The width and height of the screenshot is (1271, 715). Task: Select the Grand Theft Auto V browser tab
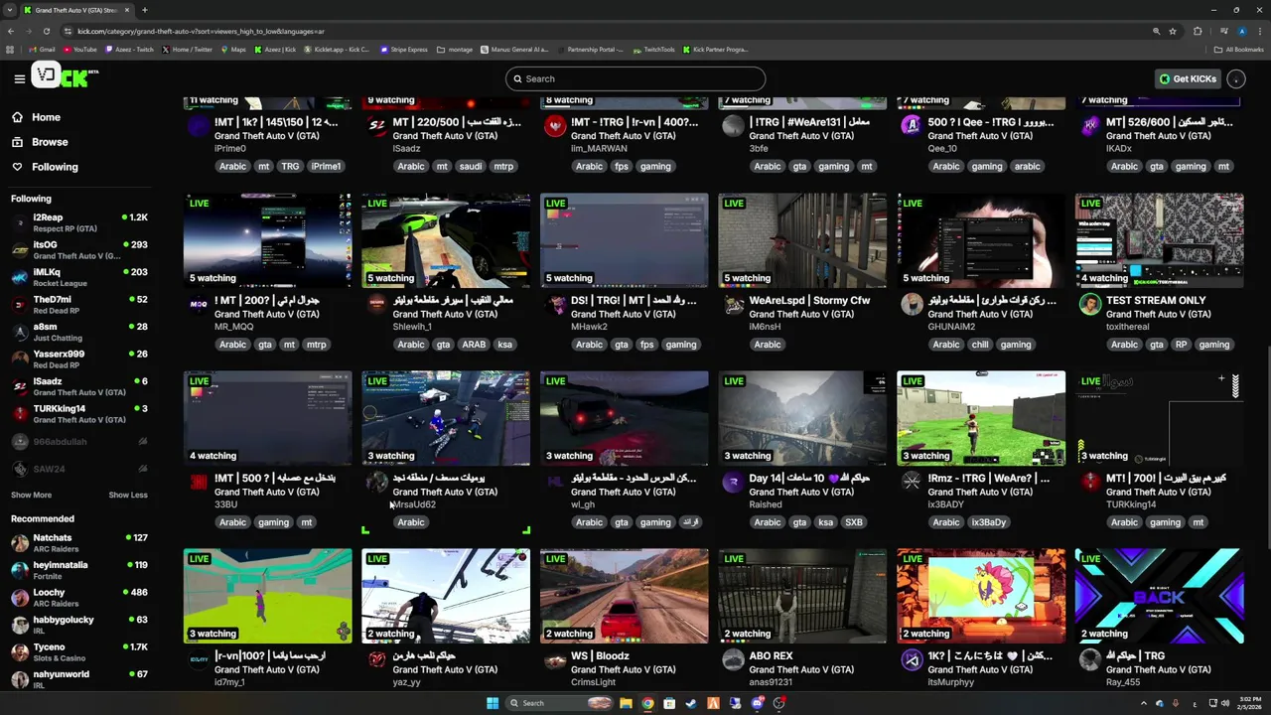(77, 10)
